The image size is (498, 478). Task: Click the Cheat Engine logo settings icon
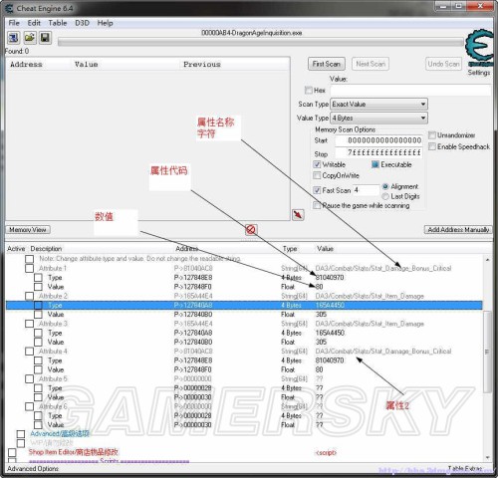pyautogui.click(x=478, y=49)
